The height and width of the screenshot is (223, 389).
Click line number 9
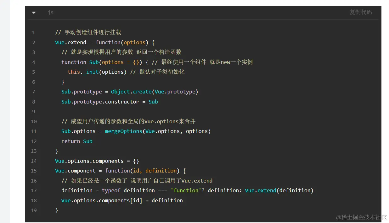click(x=34, y=111)
